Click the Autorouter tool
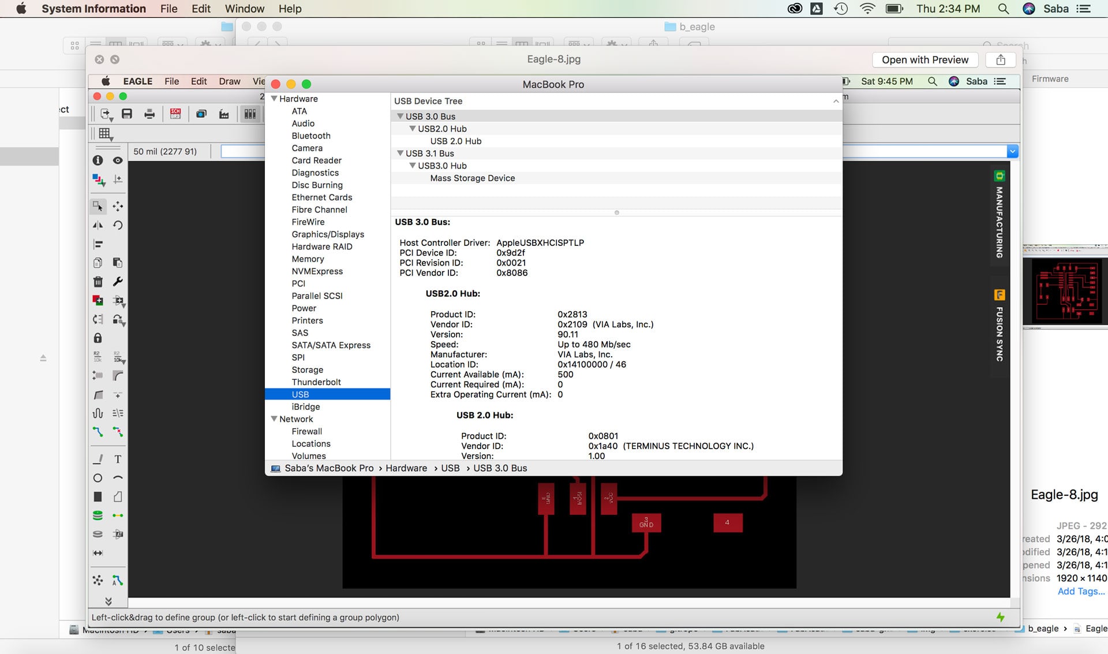This screenshot has height=654, width=1108. (118, 580)
